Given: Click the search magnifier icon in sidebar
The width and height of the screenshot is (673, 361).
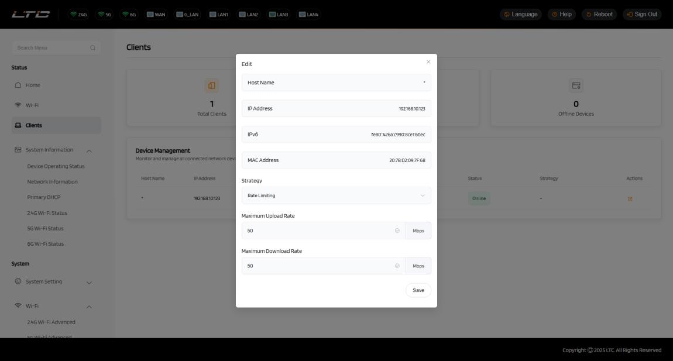Looking at the screenshot, I should [x=92, y=48].
